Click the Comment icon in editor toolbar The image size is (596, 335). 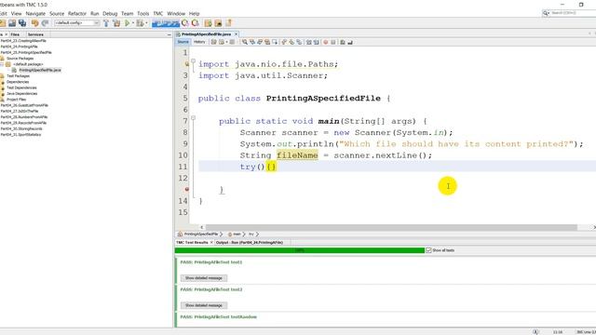(x=343, y=42)
